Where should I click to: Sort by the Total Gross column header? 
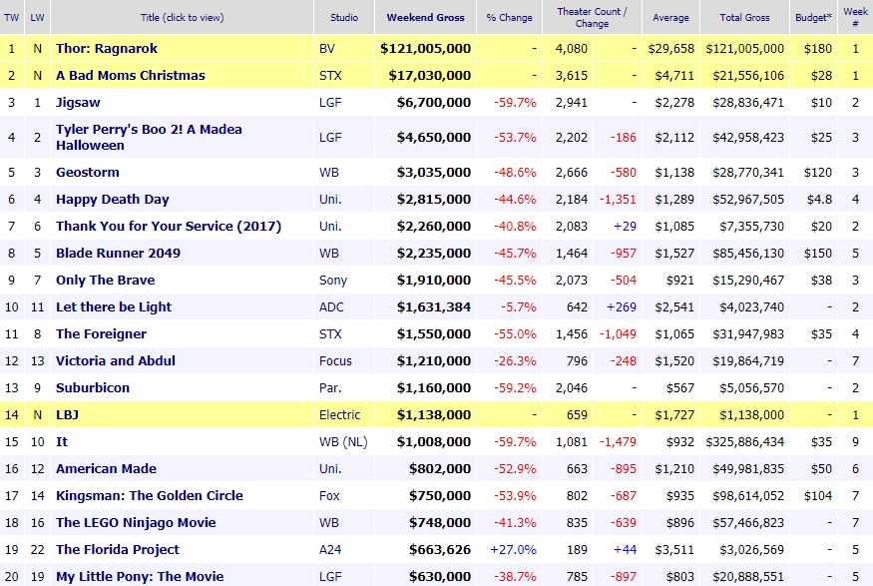pos(745,17)
